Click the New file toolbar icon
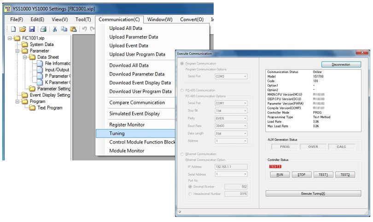This screenshot has height=222, width=373. tap(13, 28)
